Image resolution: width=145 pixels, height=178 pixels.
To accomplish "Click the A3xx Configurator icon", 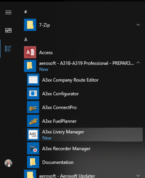I will 33,93.
